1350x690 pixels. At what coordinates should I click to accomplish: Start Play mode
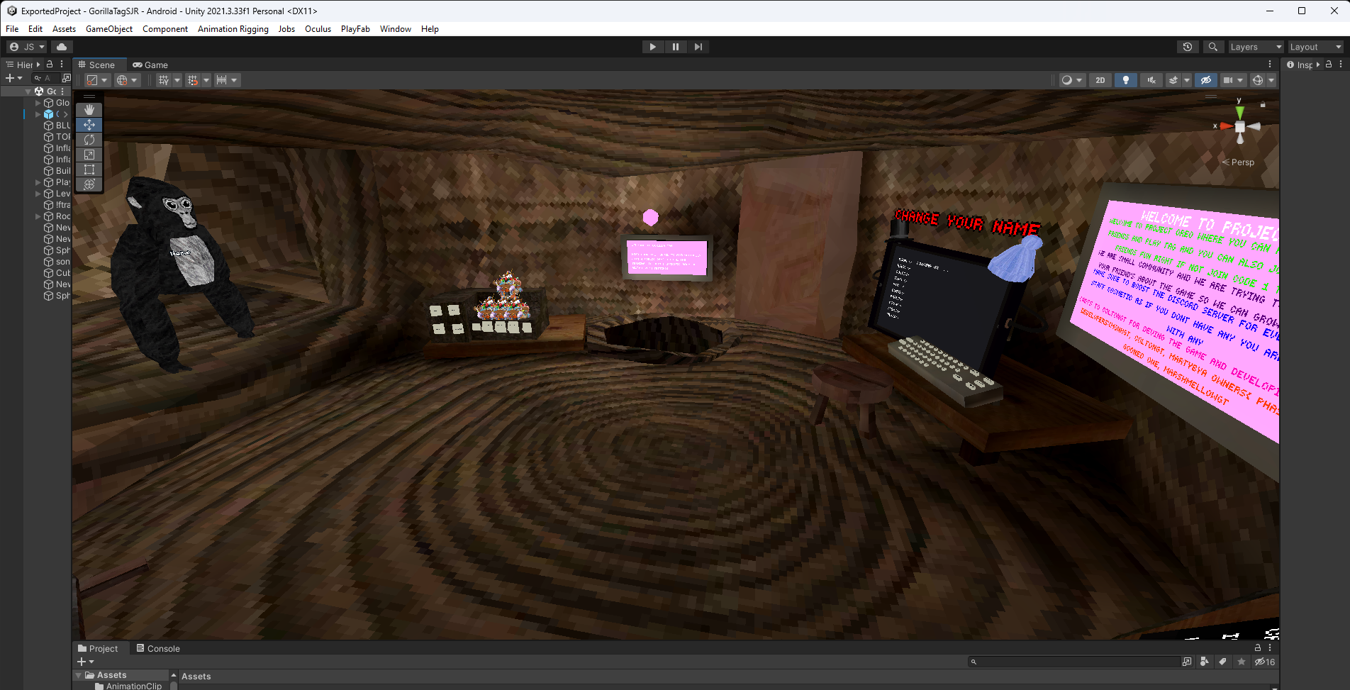[x=652, y=47]
